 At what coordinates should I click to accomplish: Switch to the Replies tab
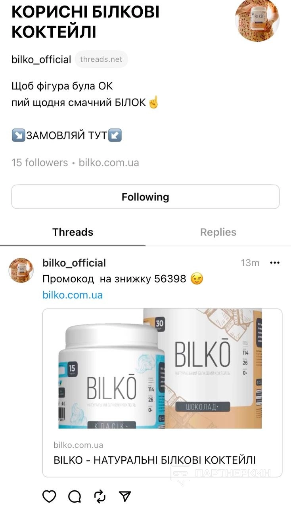(218, 232)
